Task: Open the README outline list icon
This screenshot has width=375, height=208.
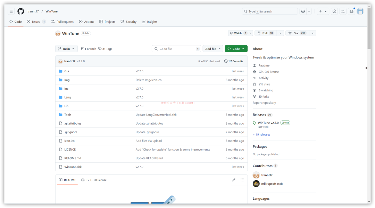Action: (242, 180)
